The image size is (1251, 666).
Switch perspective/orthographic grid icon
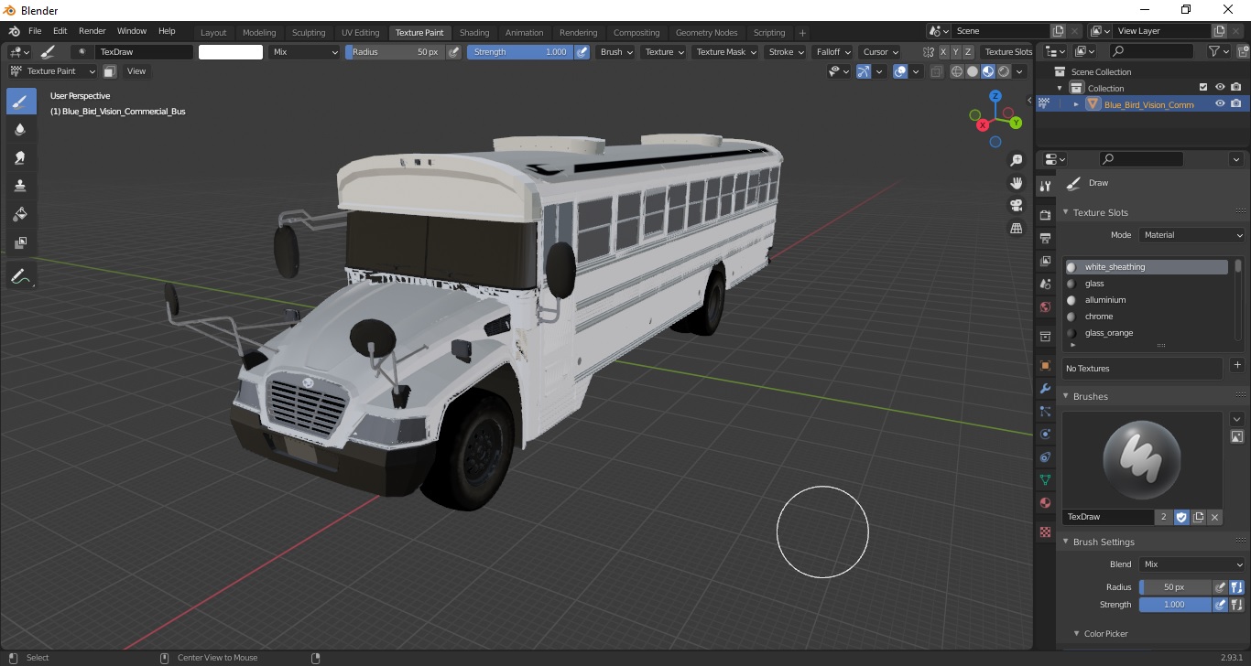click(1016, 228)
